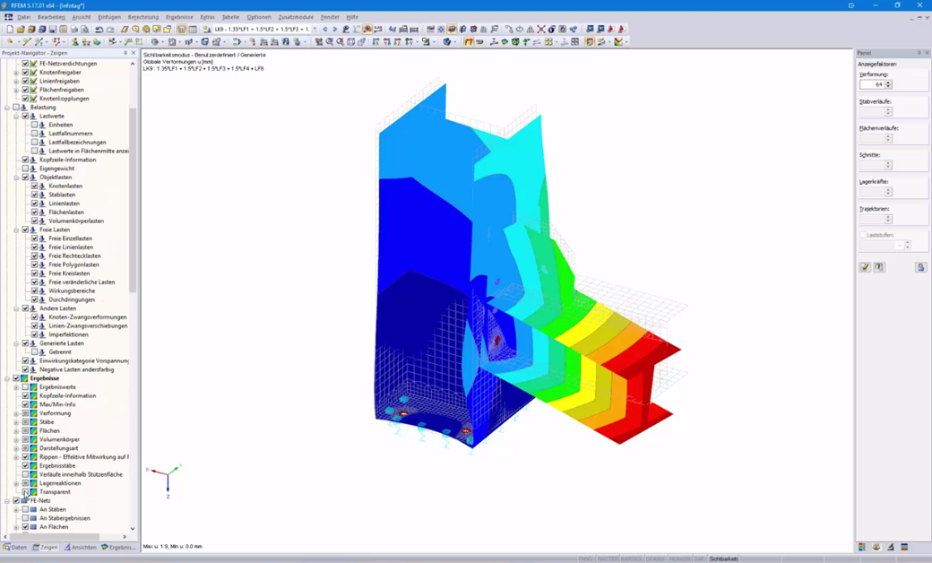932x563 pixels.
Task: Expand the FE-Netz tree branch
Action: click(x=6, y=501)
